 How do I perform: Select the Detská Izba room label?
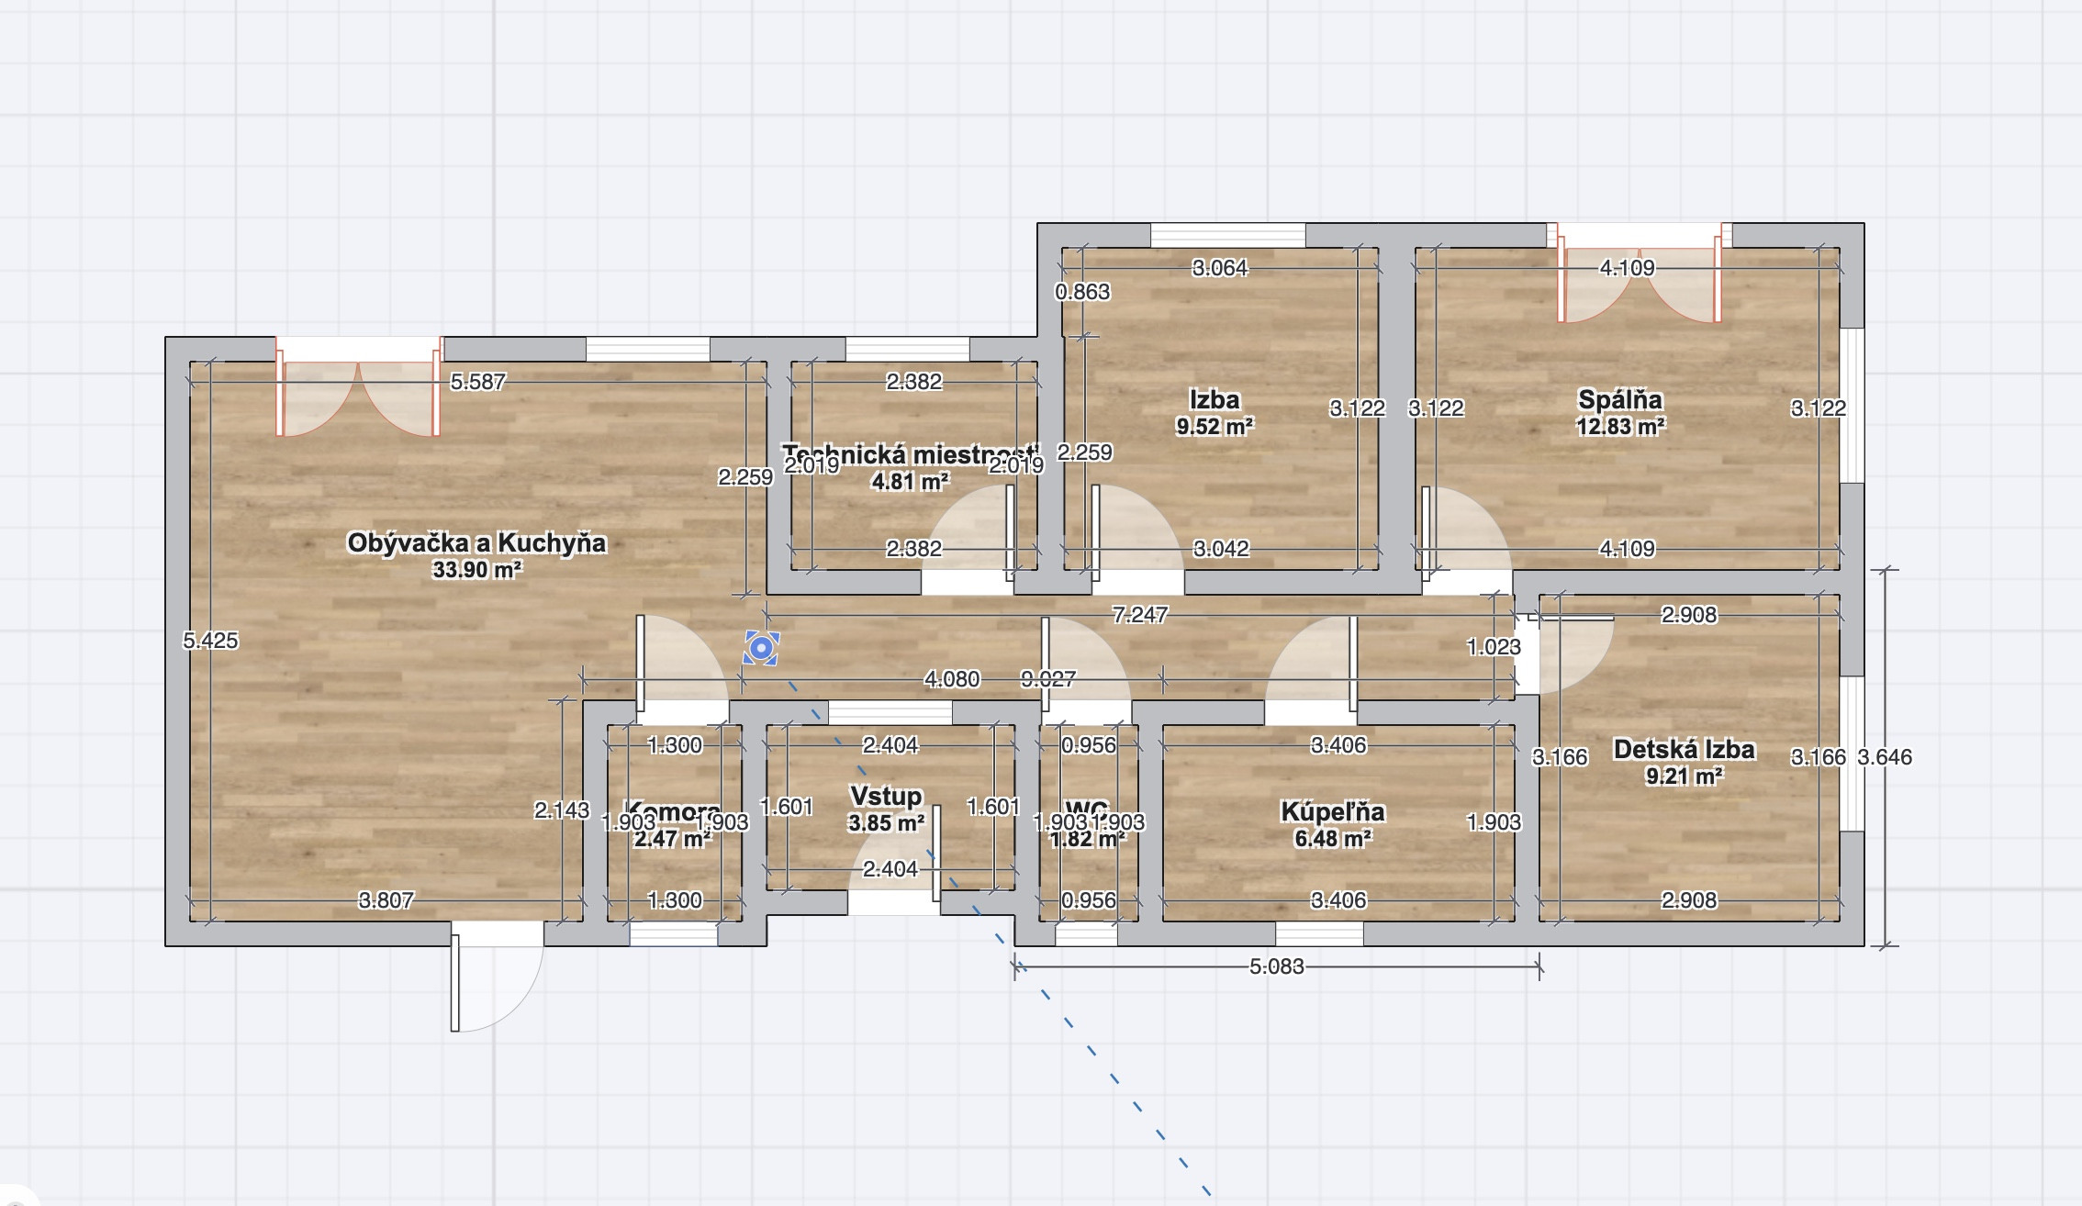pos(1684,750)
